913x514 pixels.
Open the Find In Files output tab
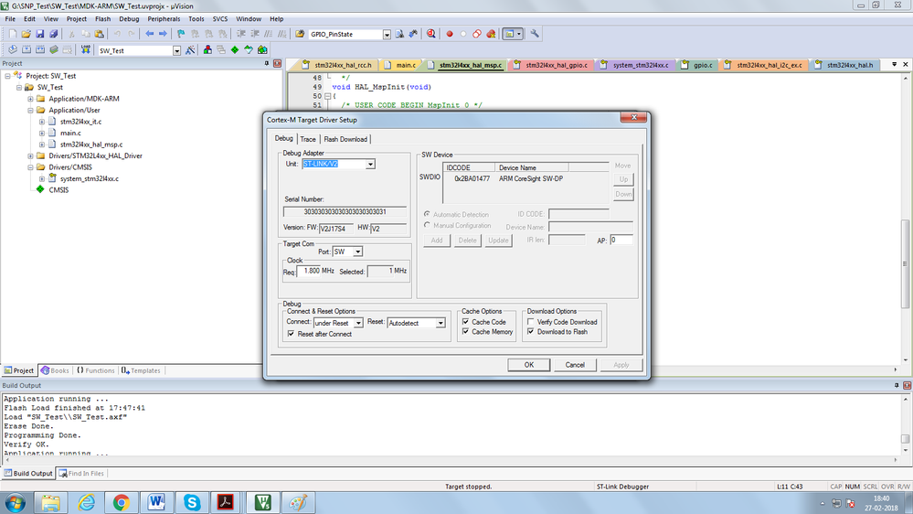click(x=81, y=473)
